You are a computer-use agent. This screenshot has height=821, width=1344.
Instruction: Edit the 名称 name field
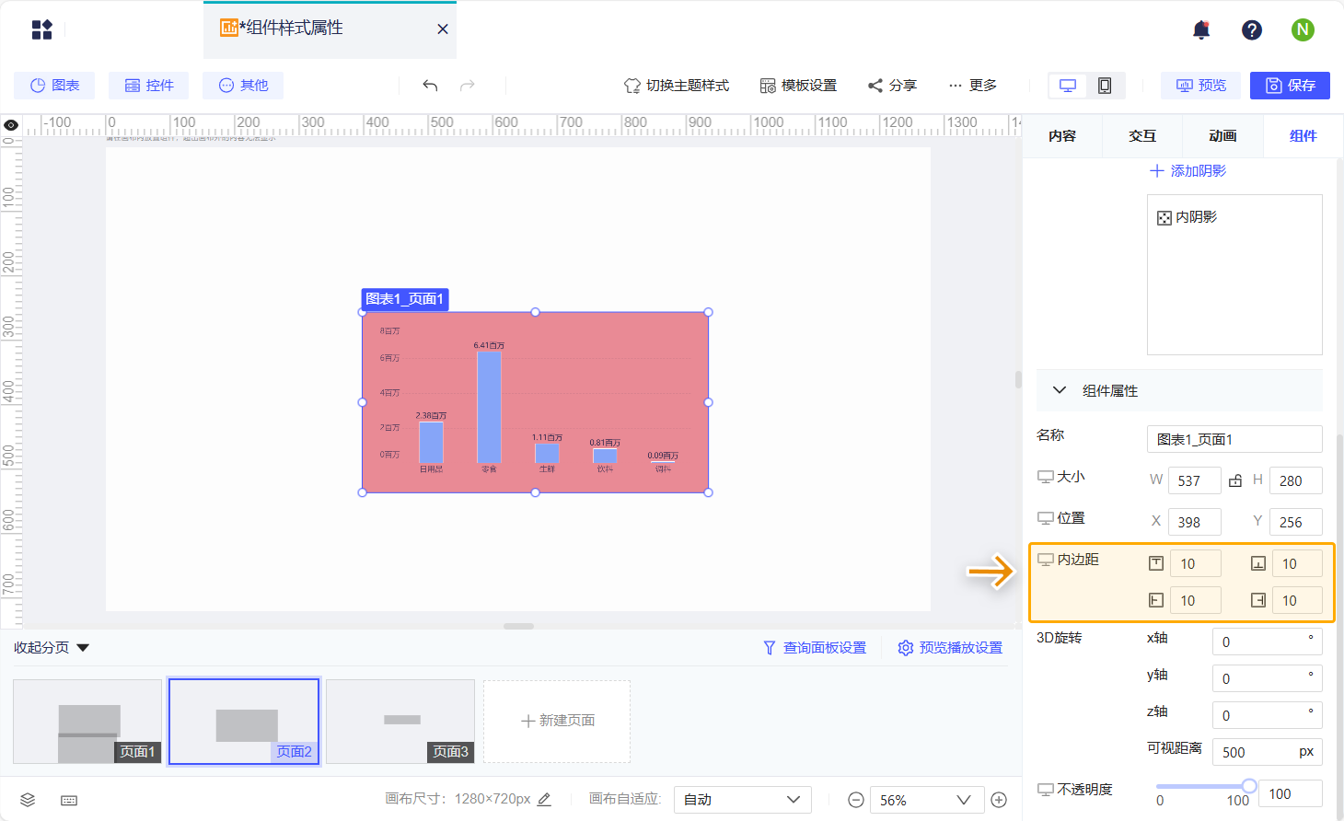pos(1234,439)
